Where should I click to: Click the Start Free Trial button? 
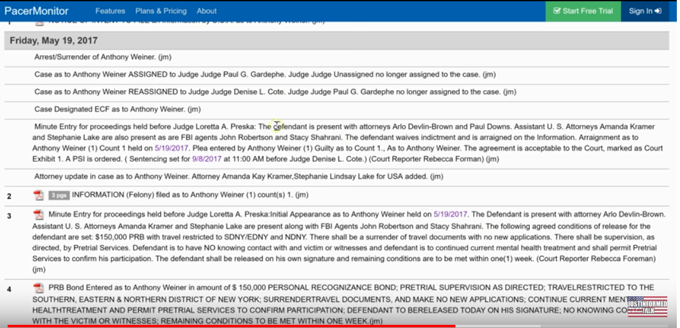tap(583, 11)
